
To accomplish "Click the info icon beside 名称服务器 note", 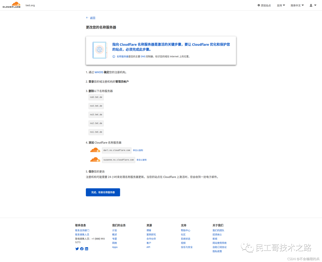I will point(114,56).
